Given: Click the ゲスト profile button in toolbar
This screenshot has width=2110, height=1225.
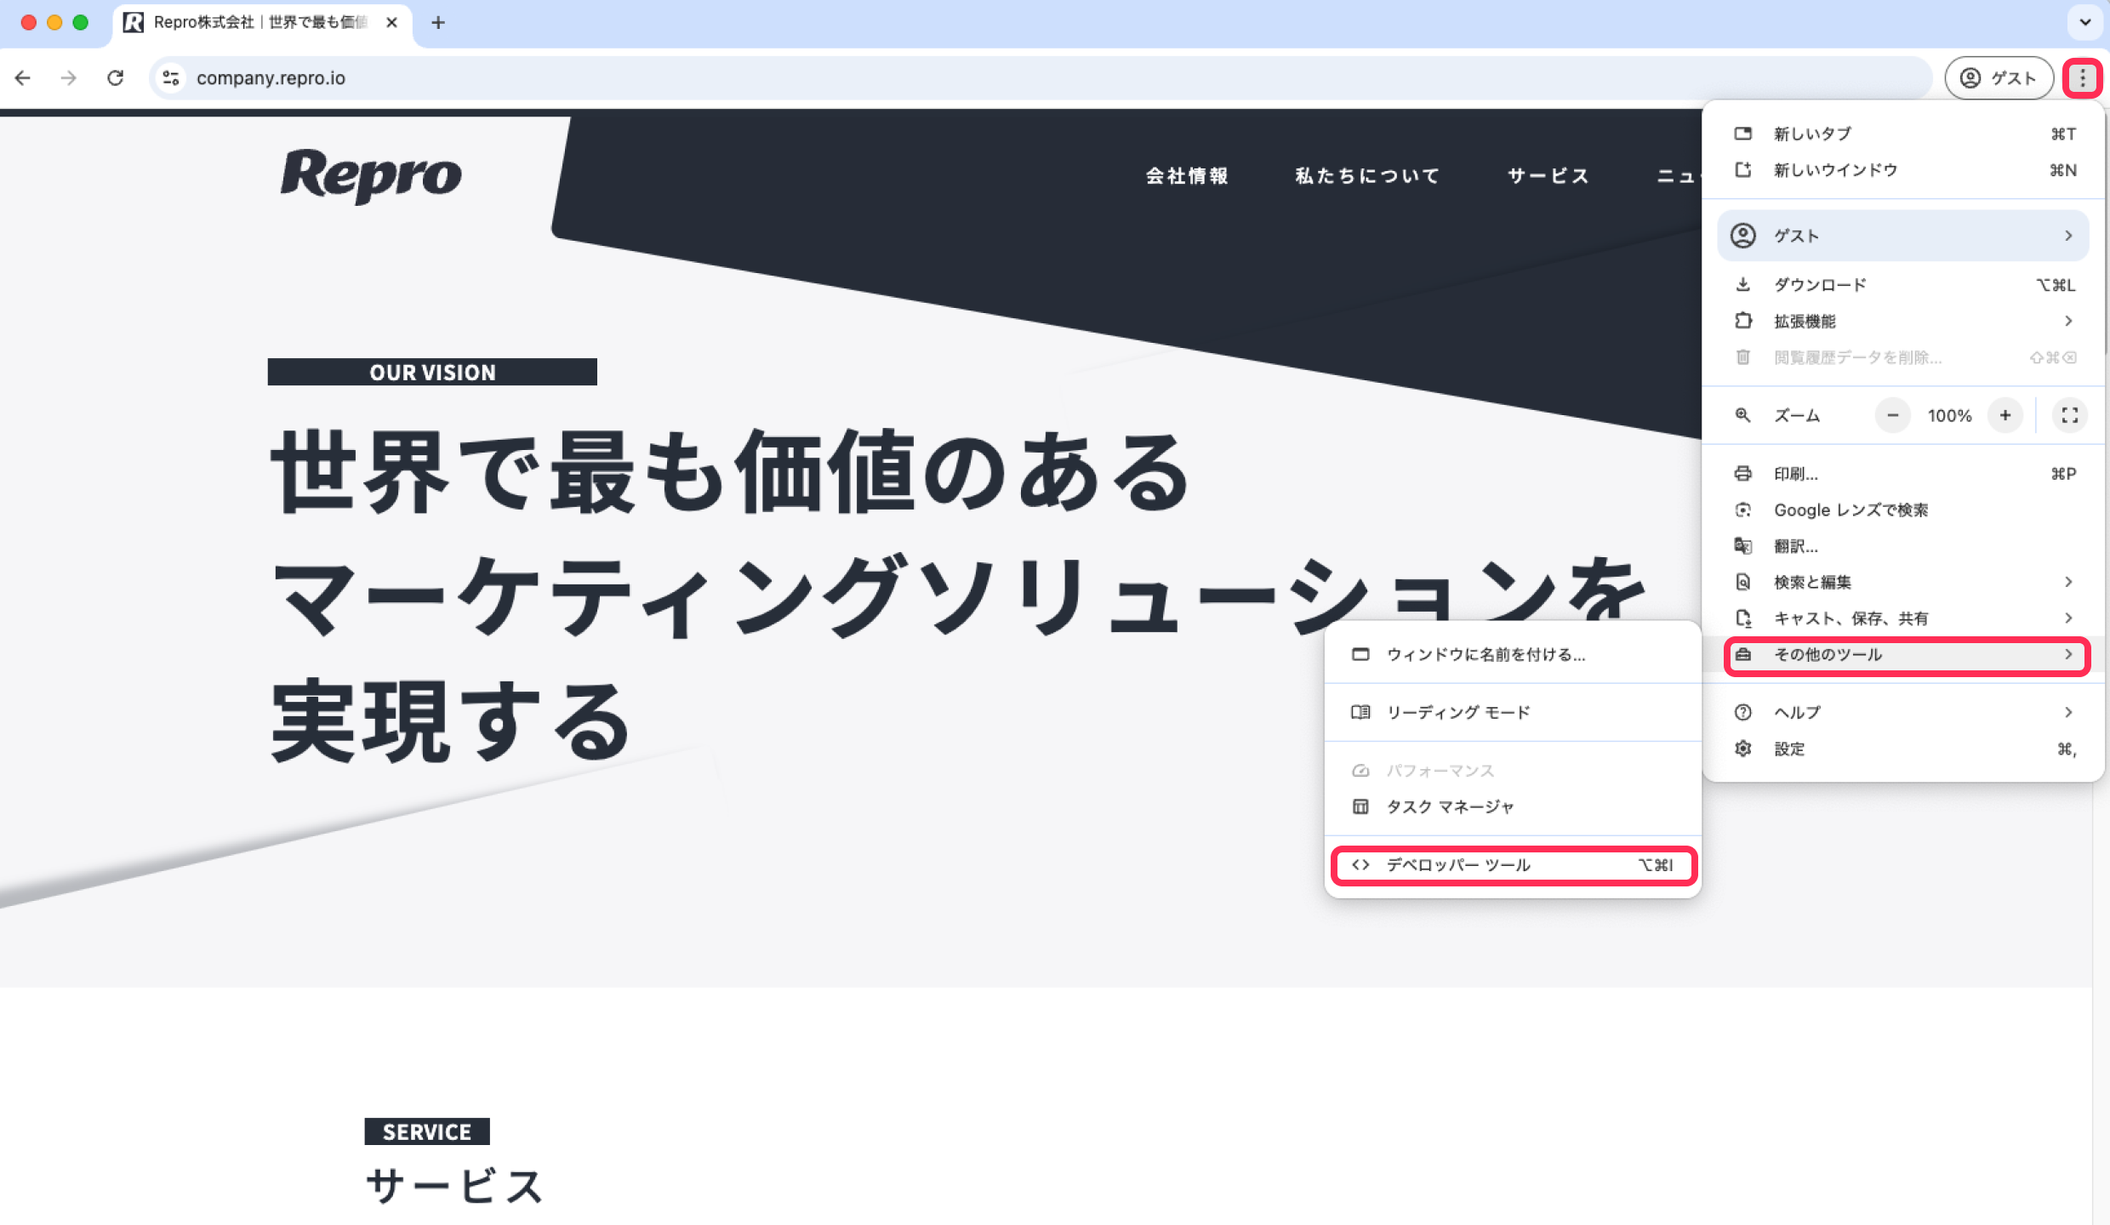Looking at the screenshot, I should (1999, 78).
